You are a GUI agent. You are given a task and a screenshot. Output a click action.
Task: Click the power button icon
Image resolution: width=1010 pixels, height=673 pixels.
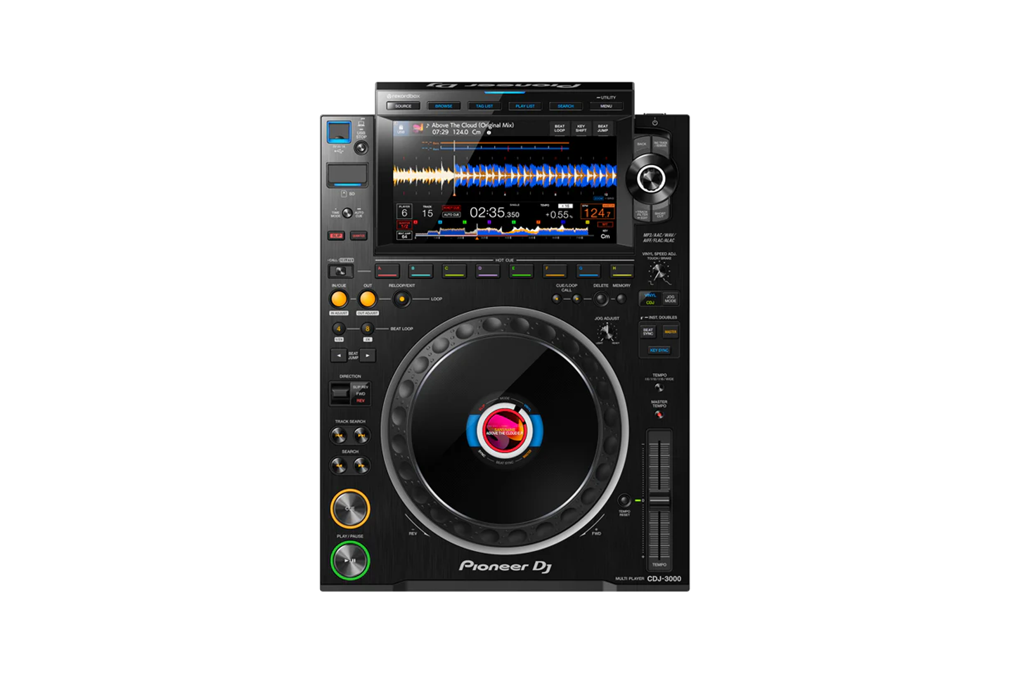tap(655, 122)
